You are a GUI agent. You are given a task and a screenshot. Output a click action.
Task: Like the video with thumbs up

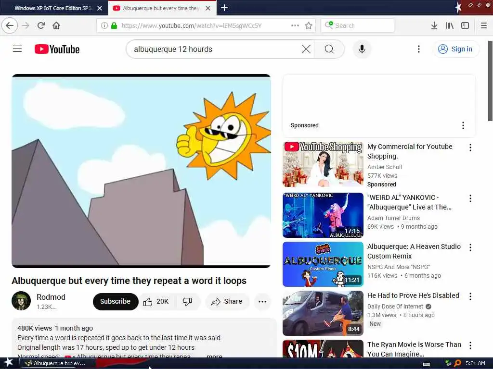156,302
